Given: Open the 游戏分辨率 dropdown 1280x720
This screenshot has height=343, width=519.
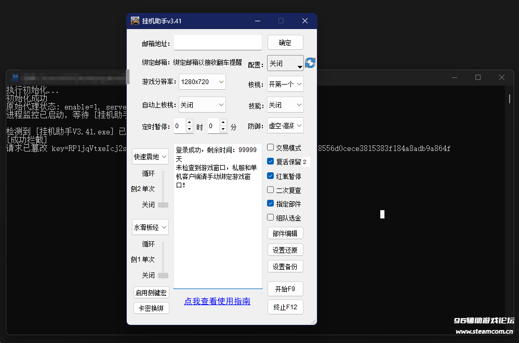Looking at the screenshot, I should click(x=202, y=81).
